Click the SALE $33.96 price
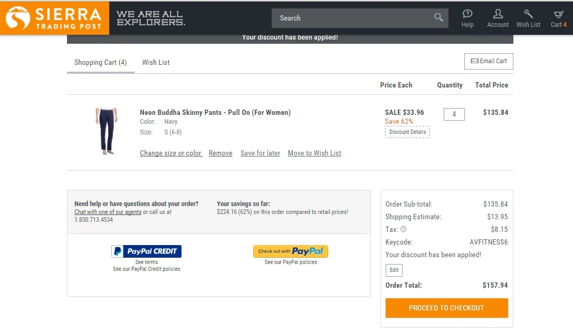Image resolution: width=573 pixels, height=332 pixels. coord(404,112)
